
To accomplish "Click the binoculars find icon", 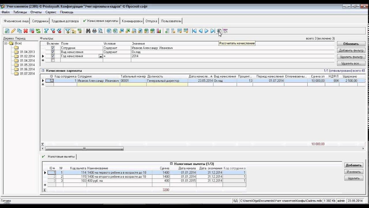I will tap(88, 31).
